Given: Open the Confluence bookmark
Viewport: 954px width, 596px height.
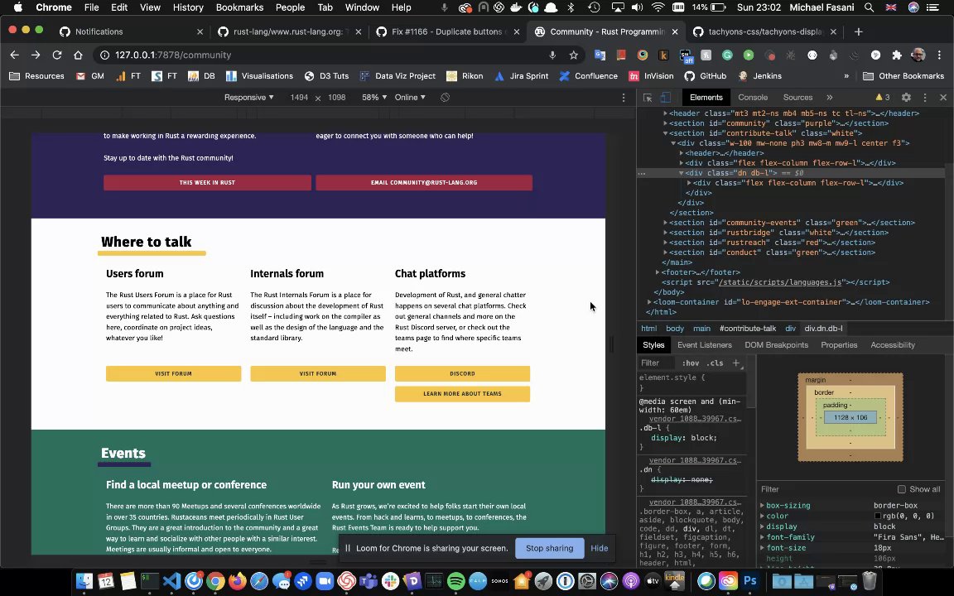Looking at the screenshot, I should point(588,76).
